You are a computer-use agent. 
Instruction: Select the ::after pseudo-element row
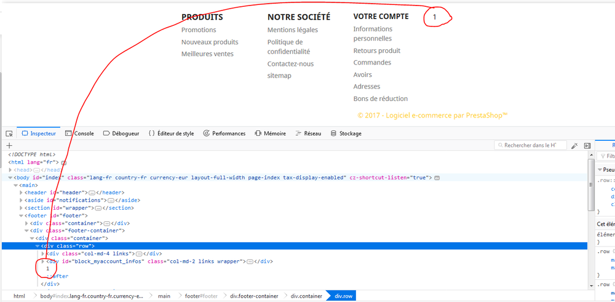[x=57, y=277]
